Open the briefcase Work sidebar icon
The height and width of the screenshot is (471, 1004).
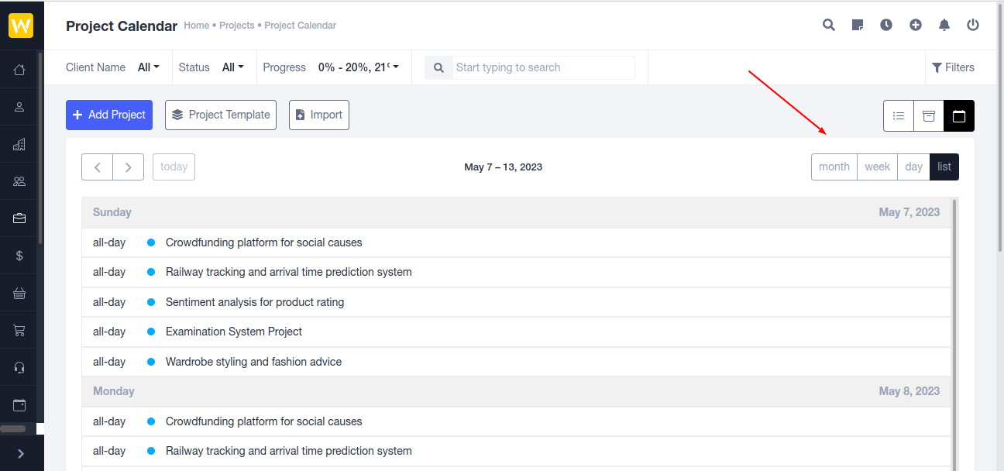[x=20, y=218]
